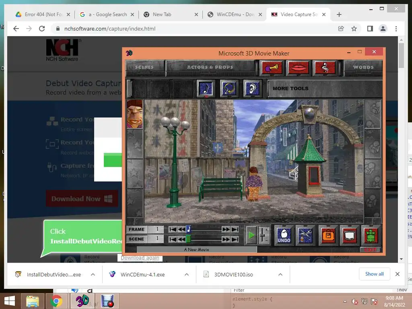Open the sound effects horn tool
Viewport: 412px width, 309px height.
coord(272,68)
